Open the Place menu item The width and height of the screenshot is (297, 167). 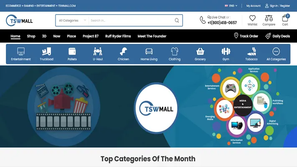pos(71,36)
